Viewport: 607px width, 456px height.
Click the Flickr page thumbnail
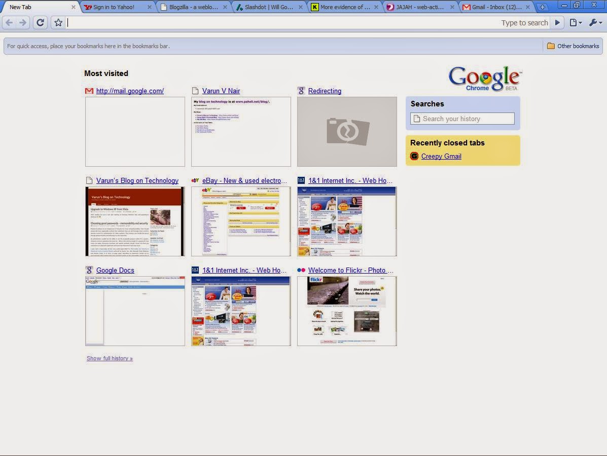(347, 311)
